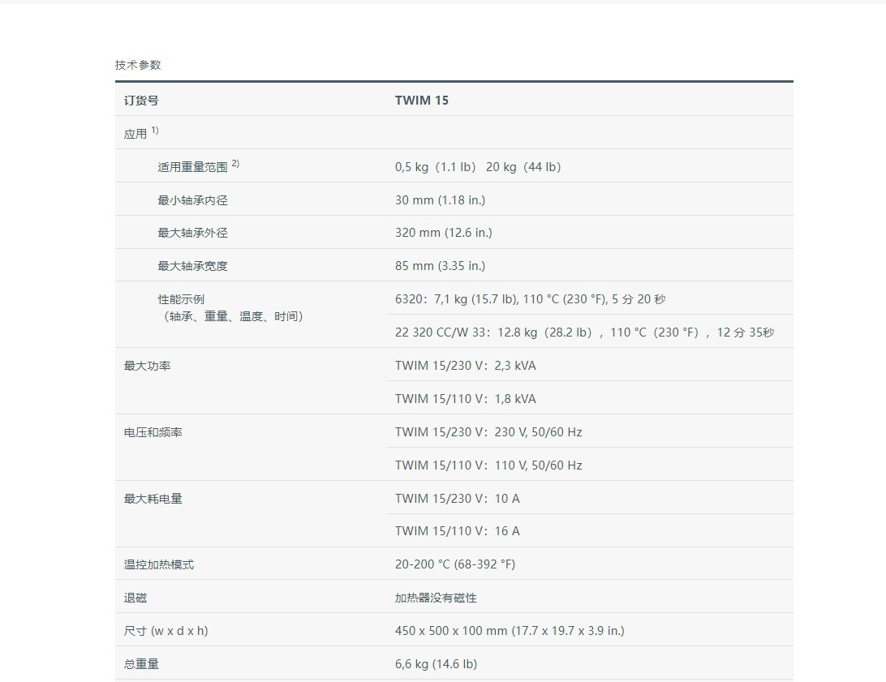
Task: Click the 退磁 label
Action: click(x=135, y=598)
